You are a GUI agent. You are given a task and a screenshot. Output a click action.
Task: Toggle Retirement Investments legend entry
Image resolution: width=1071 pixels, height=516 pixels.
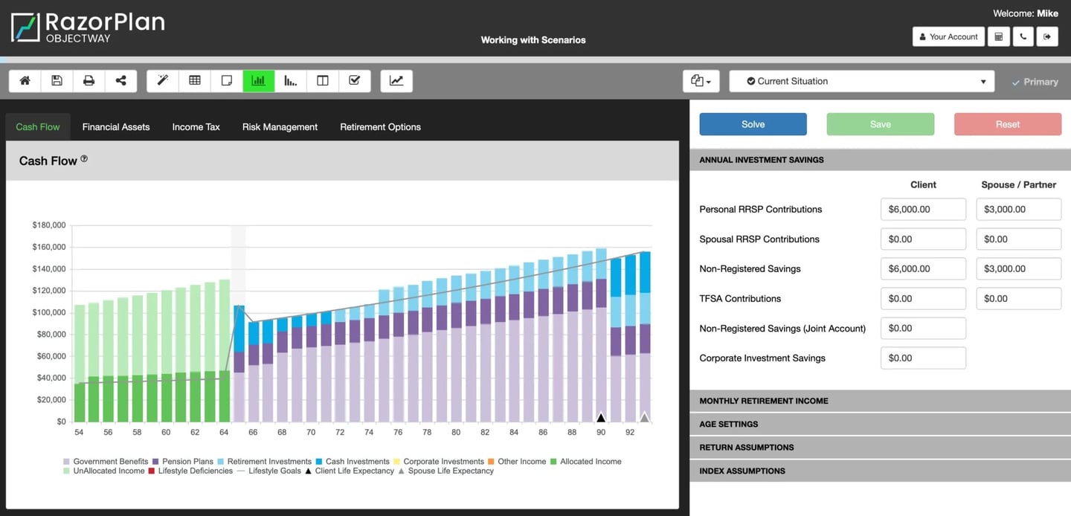pyautogui.click(x=264, y=462)
